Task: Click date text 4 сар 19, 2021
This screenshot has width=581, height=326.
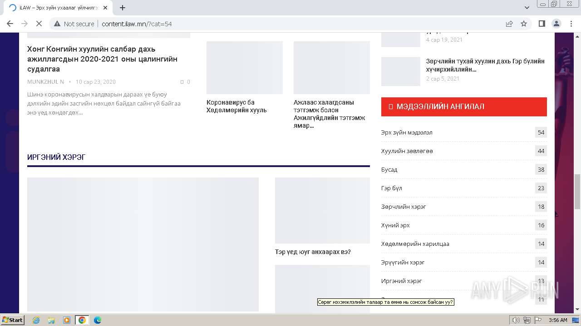Action: pyautogui.click(x=444, y=40)
